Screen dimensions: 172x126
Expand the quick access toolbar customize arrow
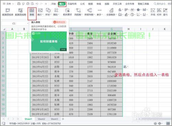[46, 4]
